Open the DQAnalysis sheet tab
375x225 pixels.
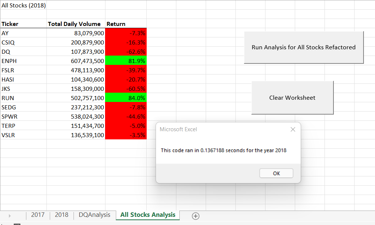click(x=94, y=215)
